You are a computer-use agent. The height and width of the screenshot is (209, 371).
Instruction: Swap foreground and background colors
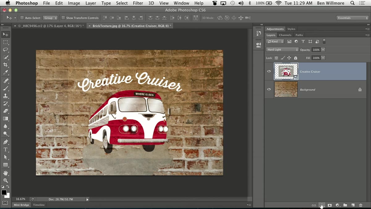[x=8, y=187]
